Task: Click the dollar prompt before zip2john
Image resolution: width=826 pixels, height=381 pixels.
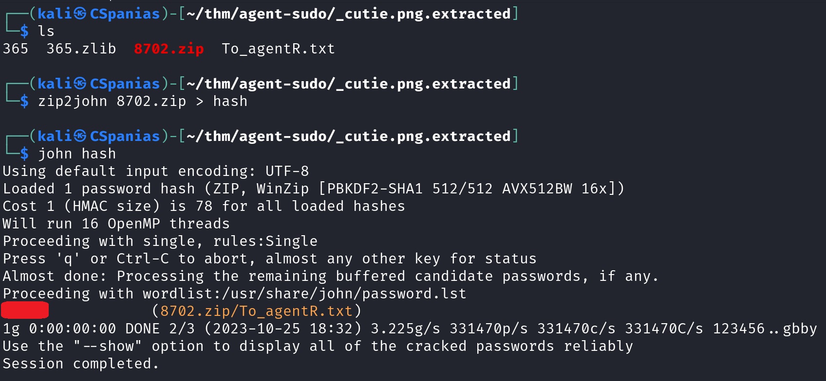Action: coord(24,101)
